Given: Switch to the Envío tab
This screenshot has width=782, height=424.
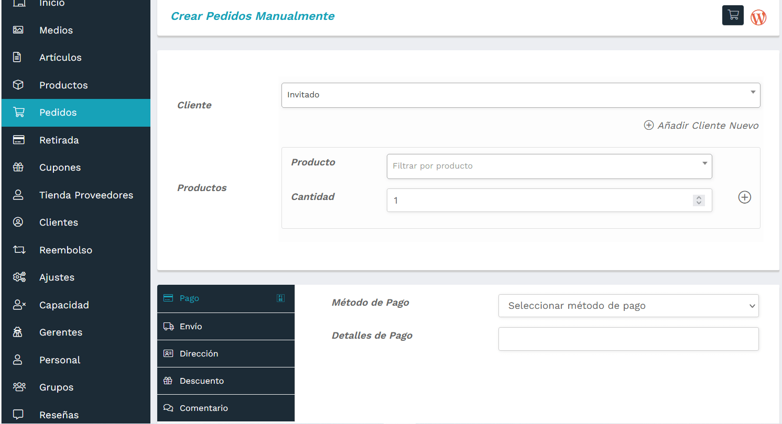Looking at the screenshot, I should point(225,326).
